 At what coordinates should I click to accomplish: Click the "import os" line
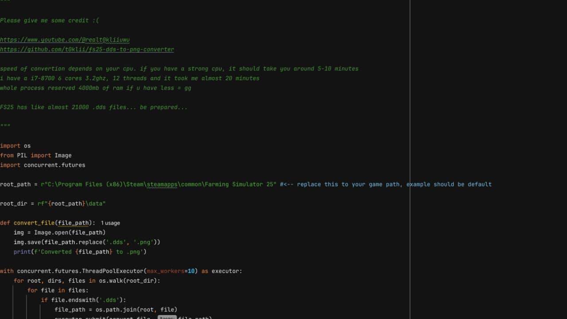pos(16,146)
